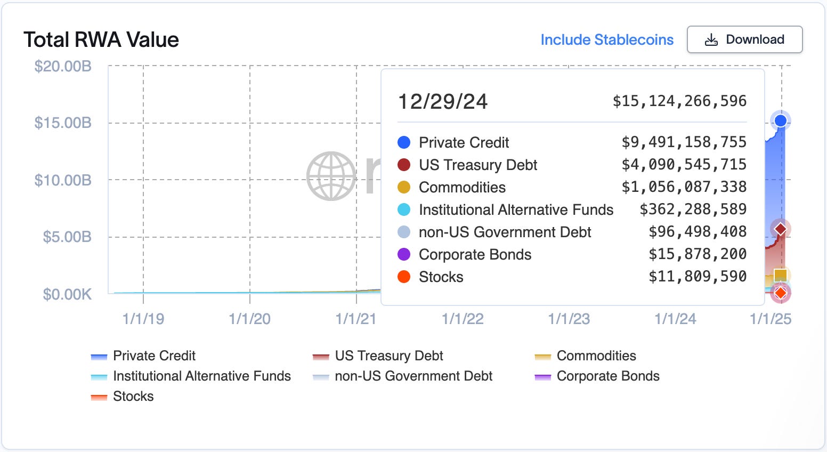Screen dimensions: 827x452
Task: Click the purple Corporate Bonds tooltip dot
Action: coord(404,254)
